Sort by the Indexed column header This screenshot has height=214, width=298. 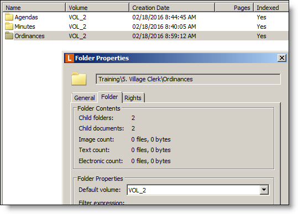(271, 8)
